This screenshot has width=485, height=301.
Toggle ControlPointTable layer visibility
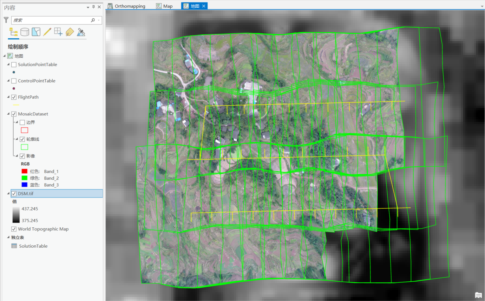click(14, 81)
